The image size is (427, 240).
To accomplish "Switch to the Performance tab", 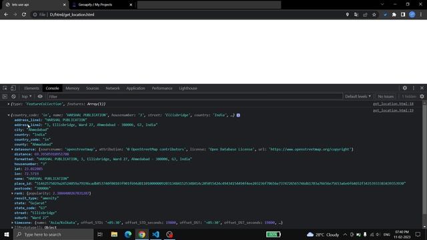I will [162, 88].
